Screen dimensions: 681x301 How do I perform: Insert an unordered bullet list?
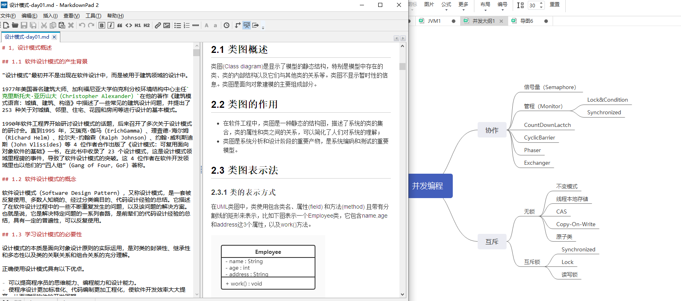click(x=178, y=25)
